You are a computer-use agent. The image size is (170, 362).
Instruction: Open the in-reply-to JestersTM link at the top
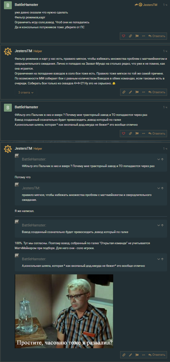coord(146,5)
